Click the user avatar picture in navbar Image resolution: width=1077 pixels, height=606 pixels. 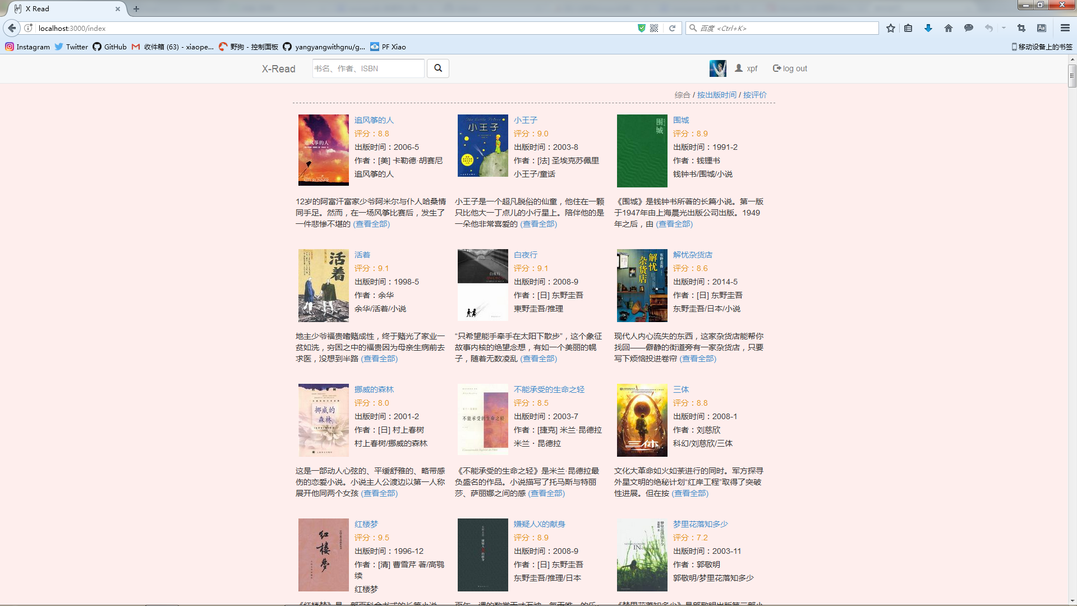point(718,68)
